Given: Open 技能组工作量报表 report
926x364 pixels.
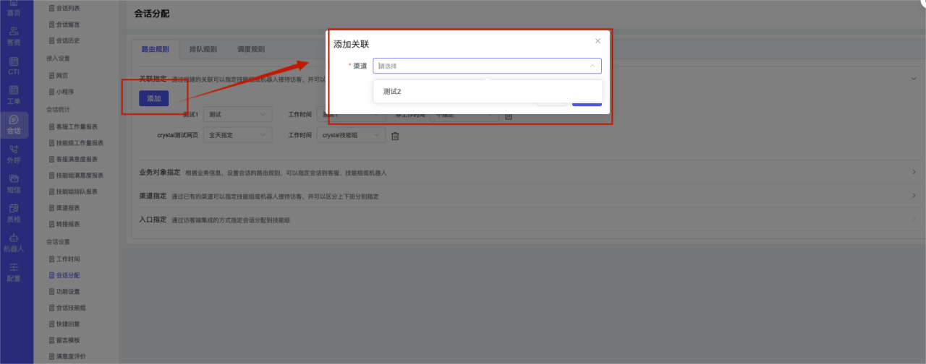Looking at the screenshot, I should (75, 143).
